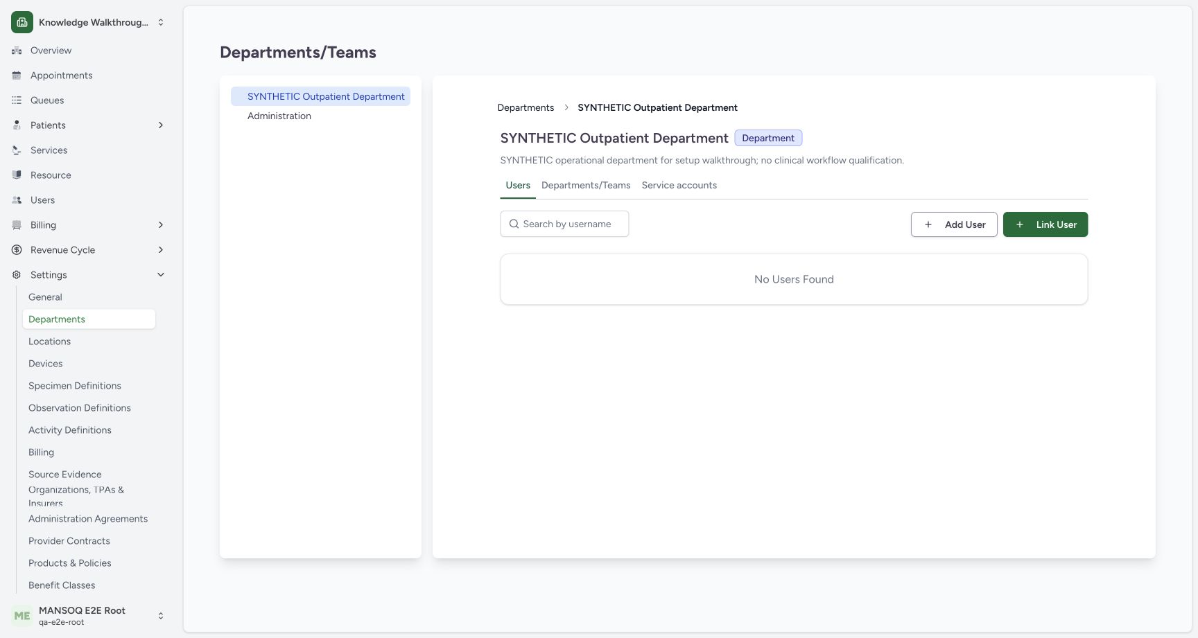
Task: Switch to the Users tab
Action: (518, 186)
